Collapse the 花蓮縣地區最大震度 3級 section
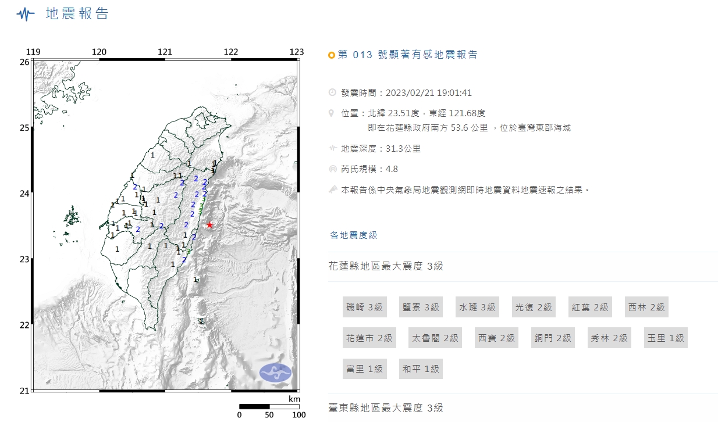The width and height of the screenshot is (718, 422). tap(386, 266)
